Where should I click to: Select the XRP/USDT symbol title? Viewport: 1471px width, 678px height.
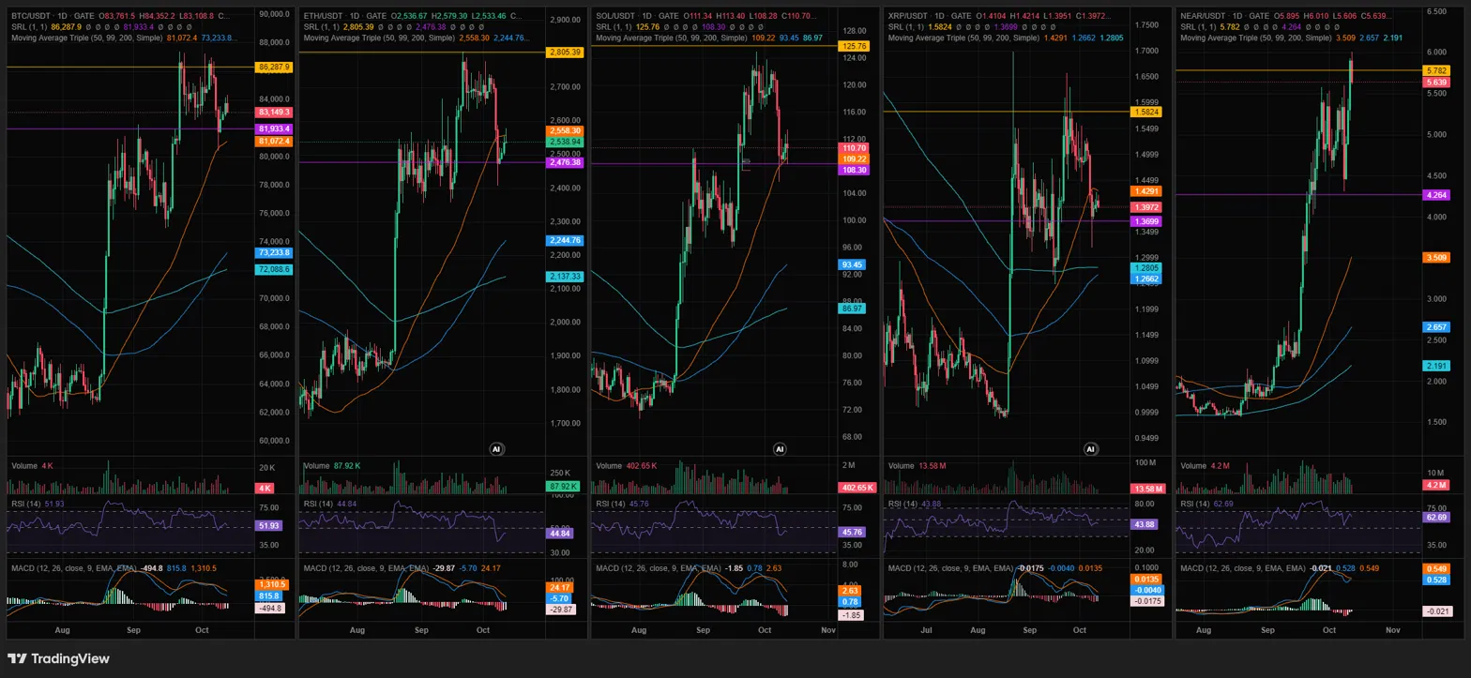(x=910, y=17)
